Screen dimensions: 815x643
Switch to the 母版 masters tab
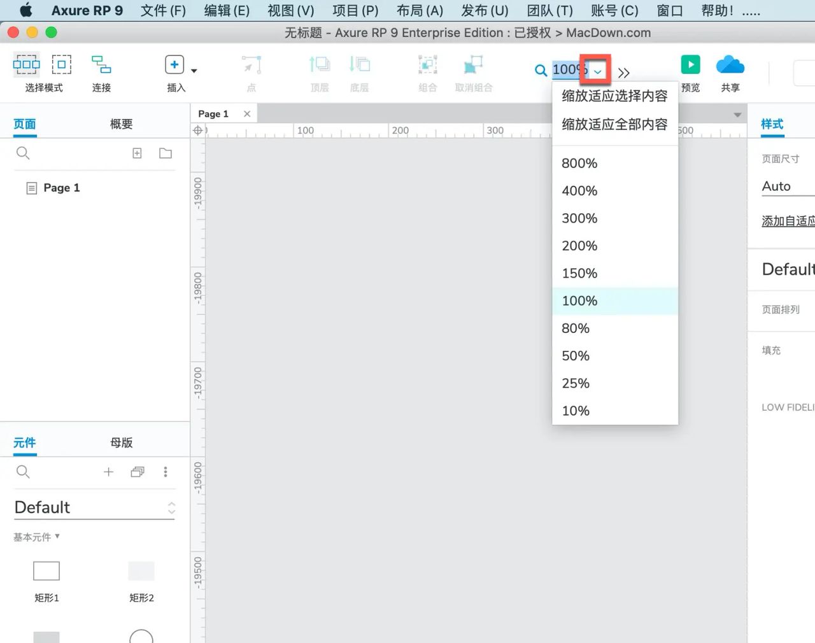point(120,442)
